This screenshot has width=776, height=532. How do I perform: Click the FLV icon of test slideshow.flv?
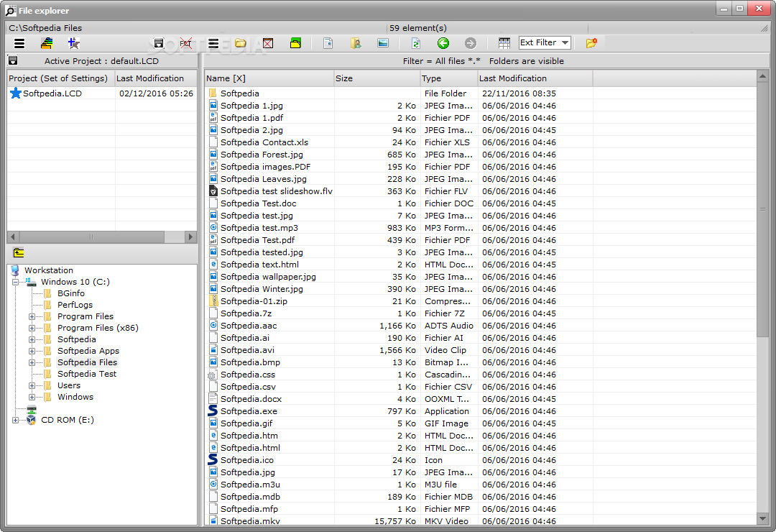pyautogui.click(x=213, y=191)
